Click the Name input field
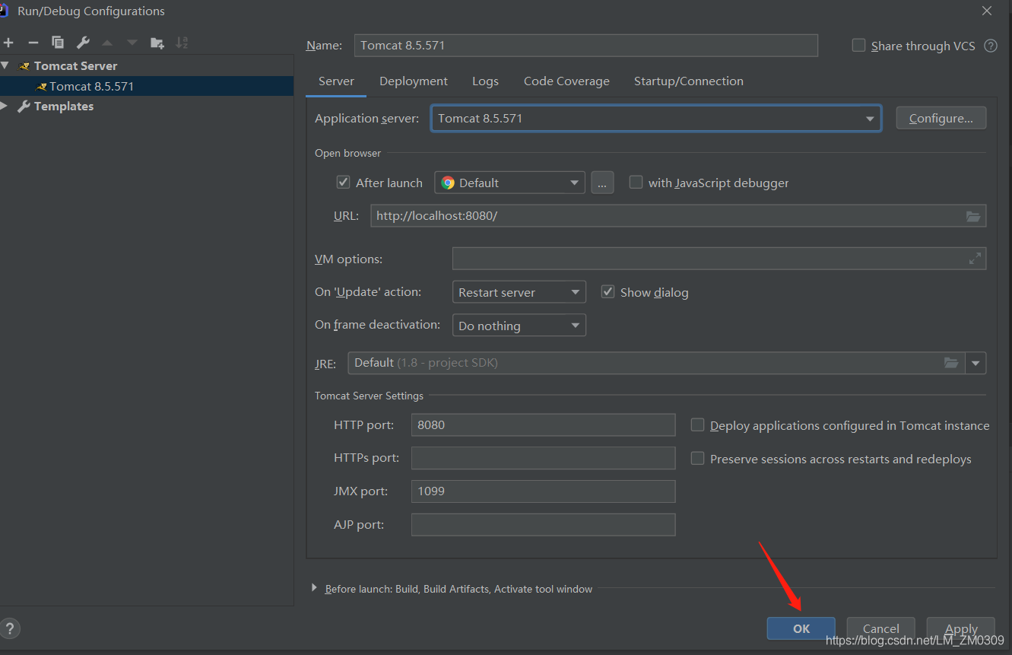The image size is (1012, 655). click(x=586, y=46)
